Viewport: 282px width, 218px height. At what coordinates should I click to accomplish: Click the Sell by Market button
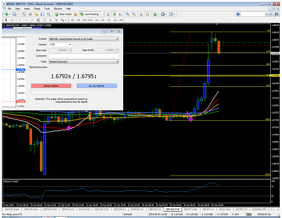(x=51, y=86)
